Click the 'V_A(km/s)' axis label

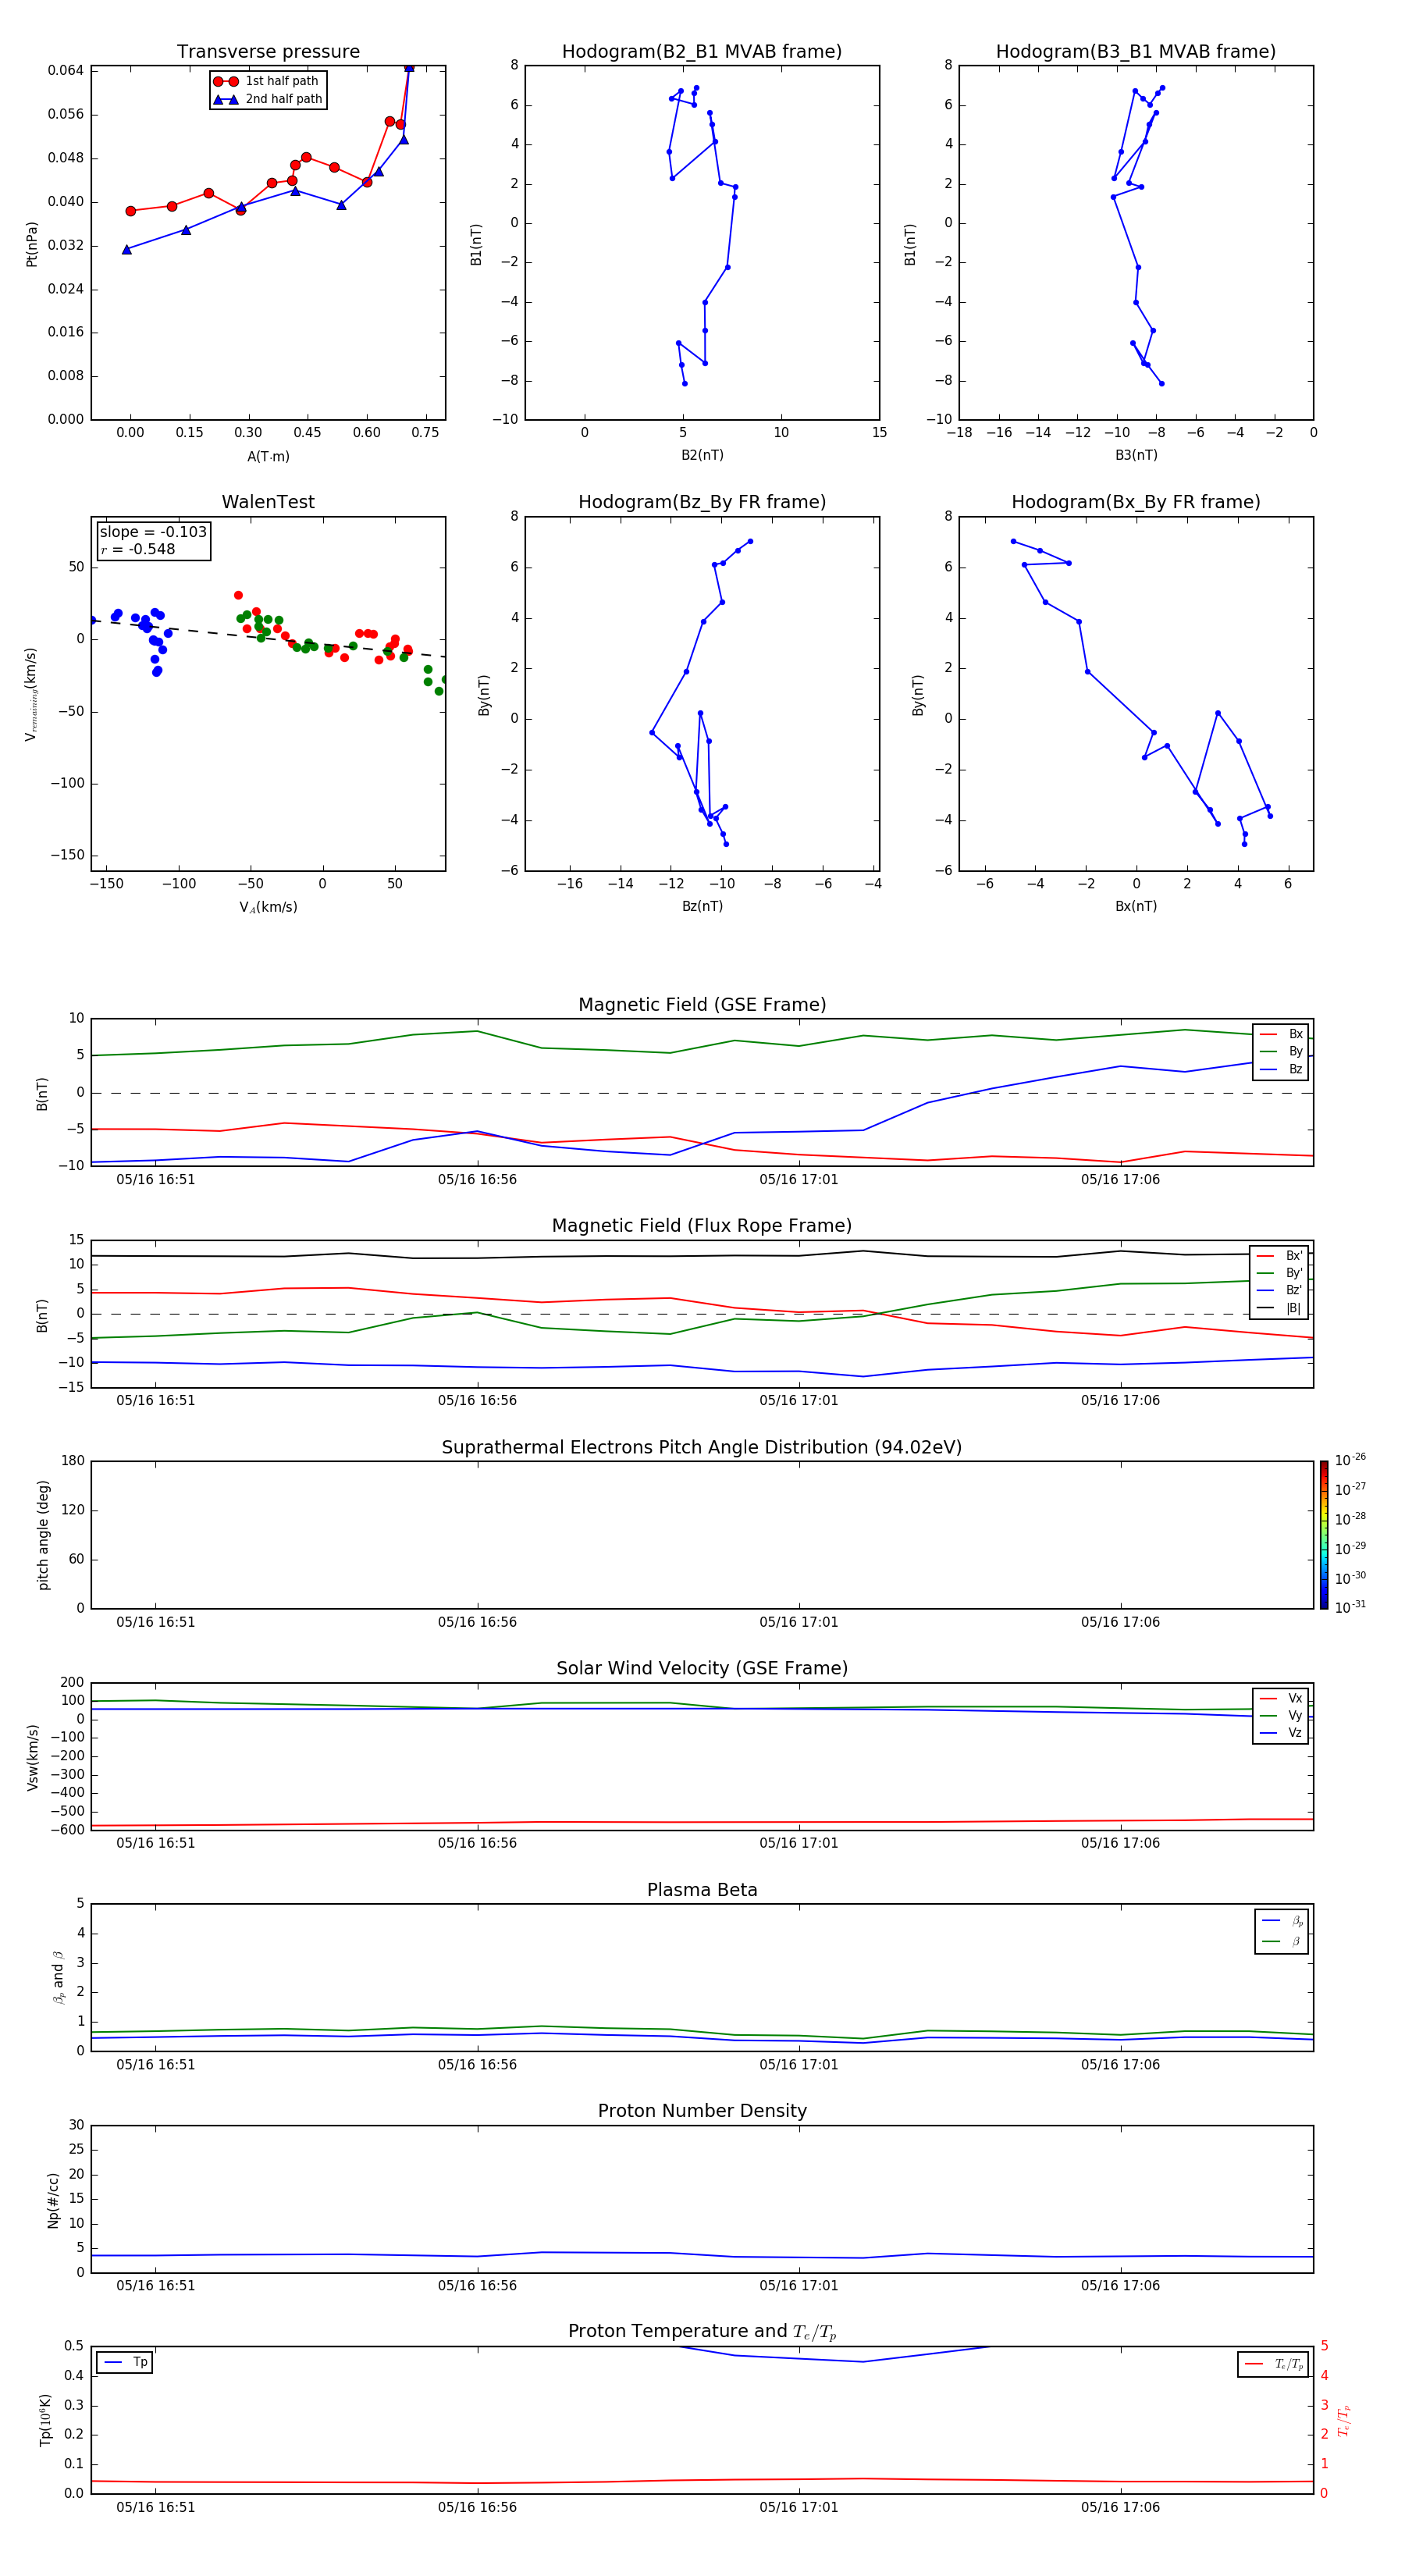click(268, 907)
